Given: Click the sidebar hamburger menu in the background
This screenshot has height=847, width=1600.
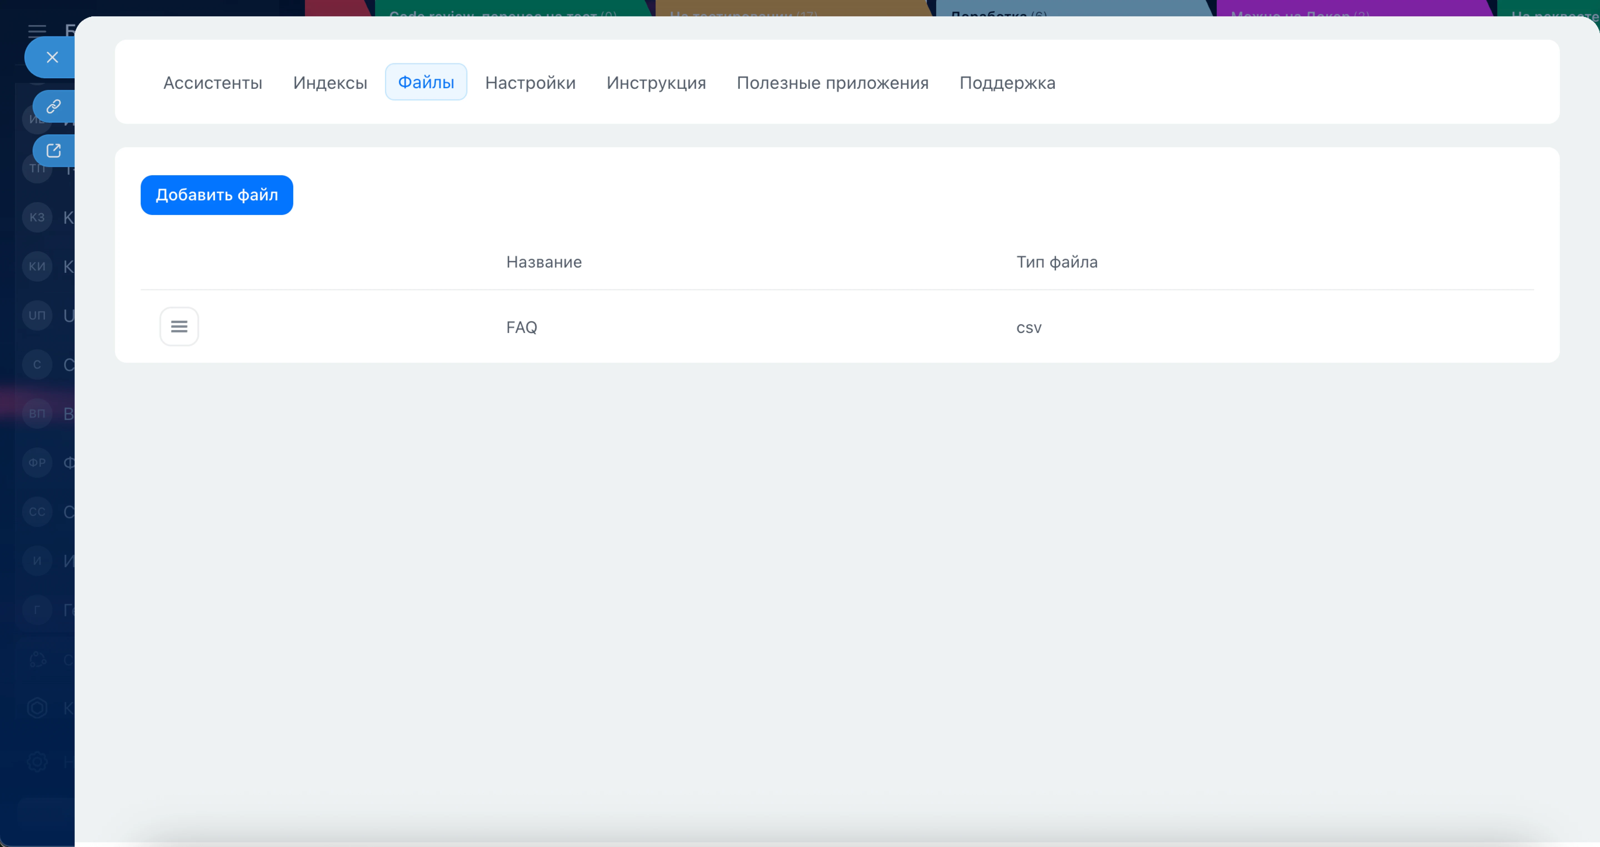Looking at the screenshot, I should (x=37, y=31).
